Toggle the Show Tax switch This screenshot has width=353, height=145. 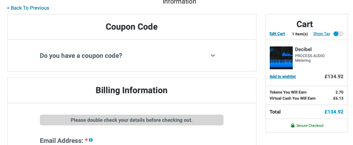click(338, 34)
